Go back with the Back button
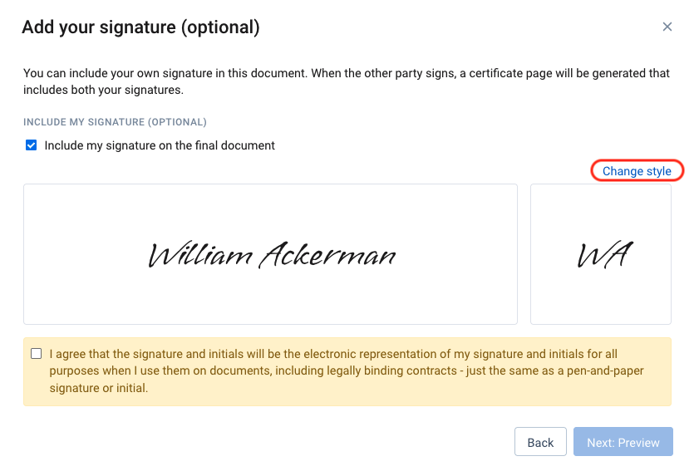Screen dimensions: 694x471 [540, 441]
